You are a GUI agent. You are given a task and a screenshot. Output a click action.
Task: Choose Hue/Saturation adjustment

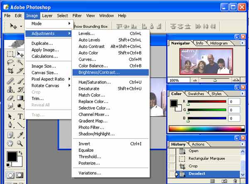point(111,82)
